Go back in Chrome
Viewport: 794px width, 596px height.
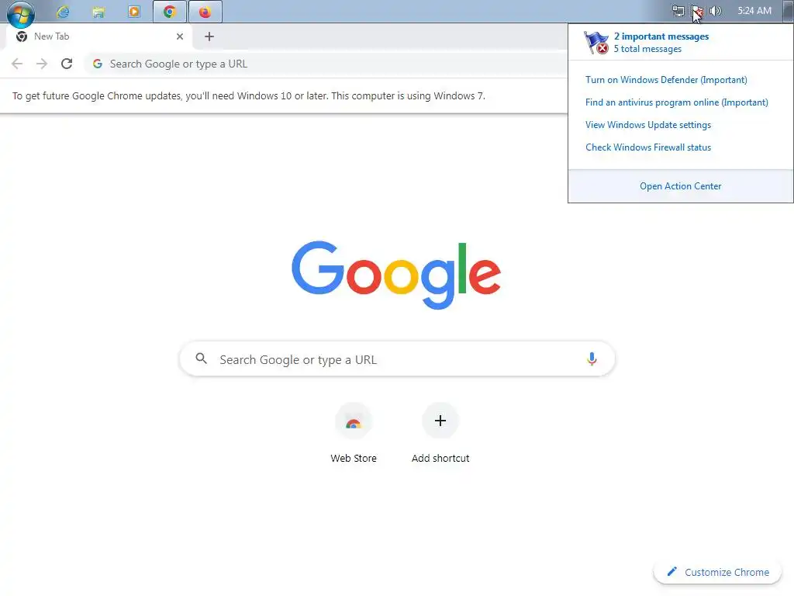click(x=17, y=64)
